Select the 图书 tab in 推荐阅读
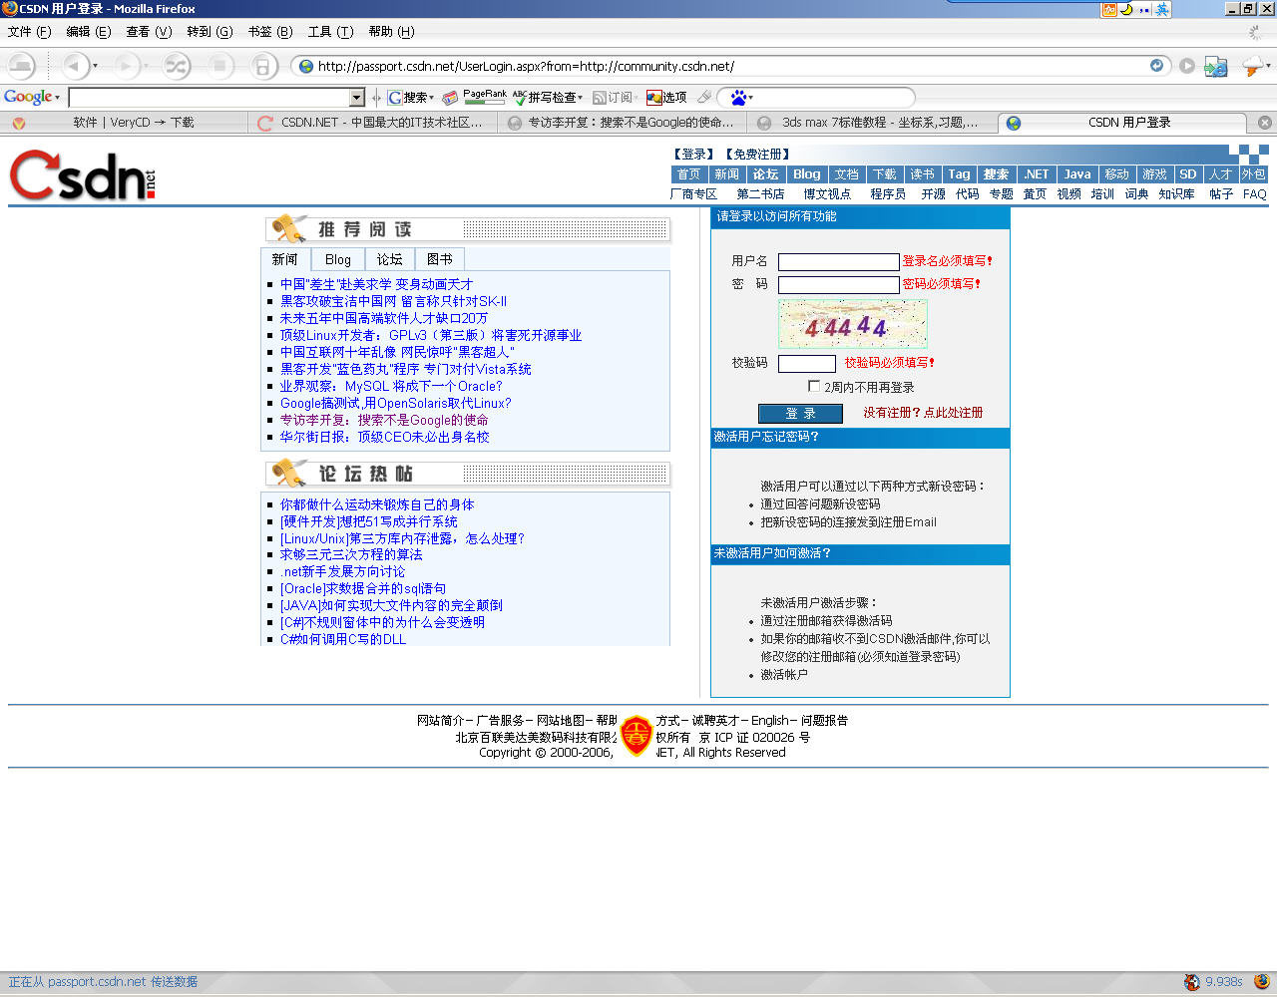 click(x=440, y=259)
